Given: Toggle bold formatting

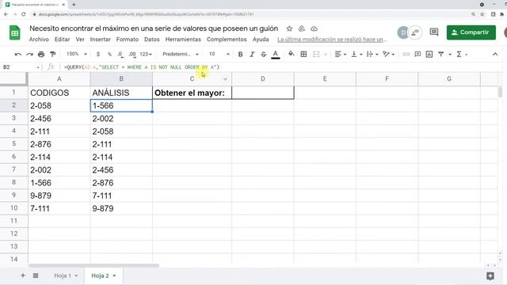Looking at the screenshot, I should 240,55.
